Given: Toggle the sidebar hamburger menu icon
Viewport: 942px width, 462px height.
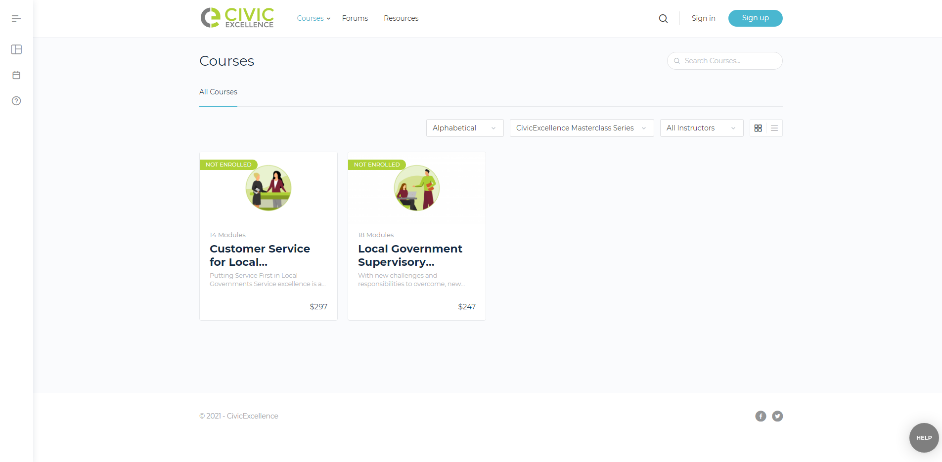Looking at the screenshot, I should click(16, 19).
